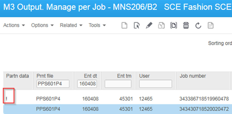The width and height of the screenshot is (232, 114).
Task: Click 160408 in the highlighted row
Action: coord(90,109)
